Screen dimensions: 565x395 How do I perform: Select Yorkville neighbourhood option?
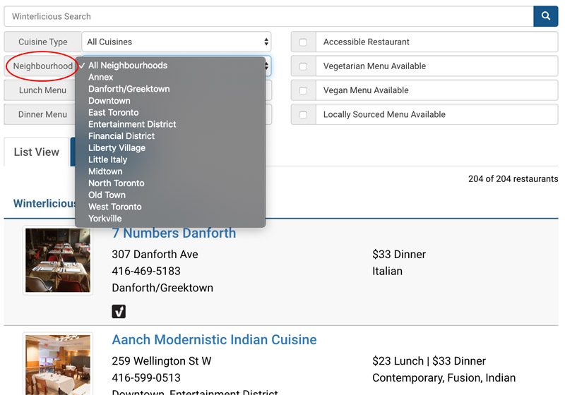(170, 219)
